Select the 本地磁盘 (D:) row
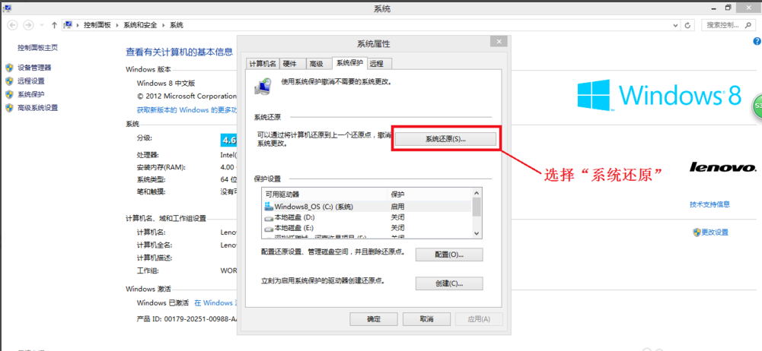This screenshot has width=762, height=351. [367, 217]
